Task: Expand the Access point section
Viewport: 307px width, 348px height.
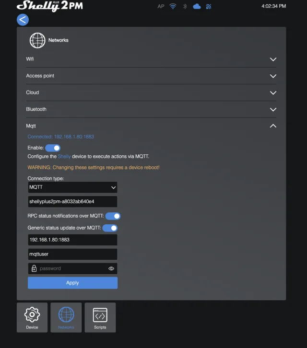Action: click(x=273, y=76)
